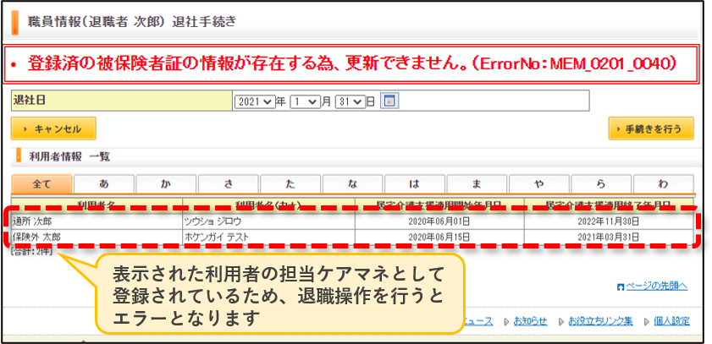Open the day dropdown showing 31
This screenshot has width=712, height=344.
350,101
